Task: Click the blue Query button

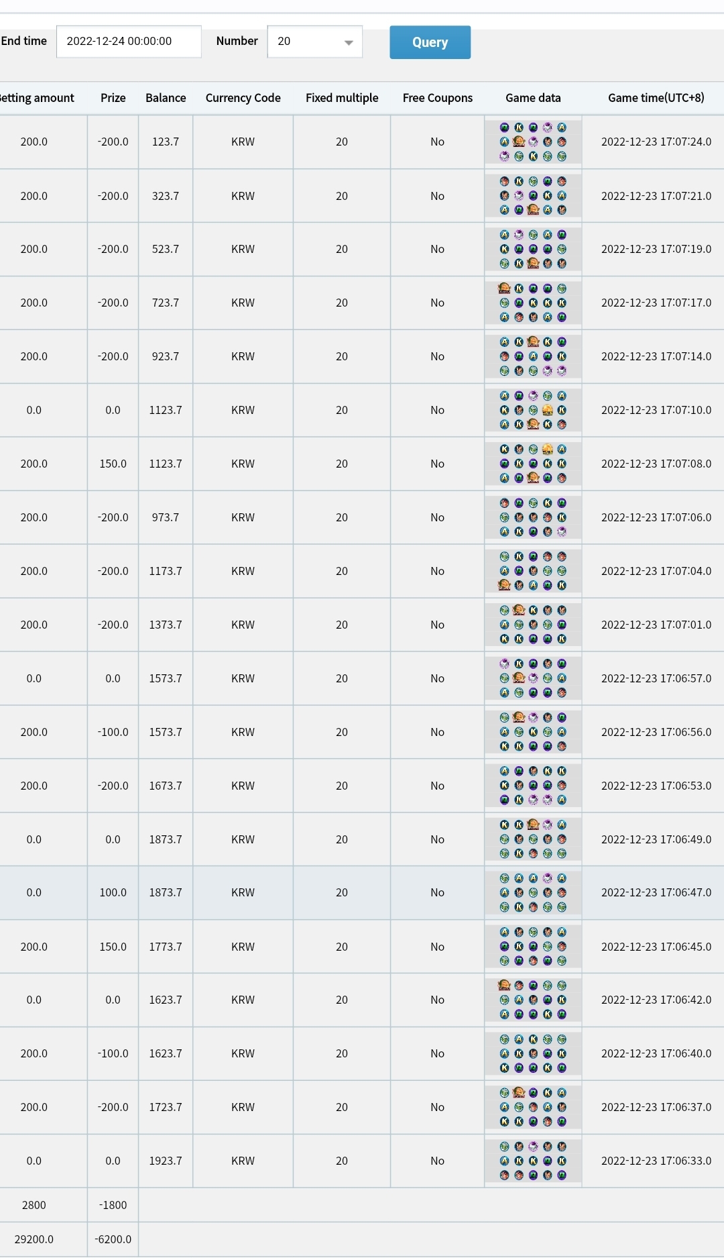Action: (430, 42)
